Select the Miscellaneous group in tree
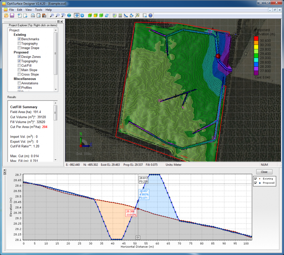Image resolution: width=284 pixels, height=255 pixels. pos(25,79)
